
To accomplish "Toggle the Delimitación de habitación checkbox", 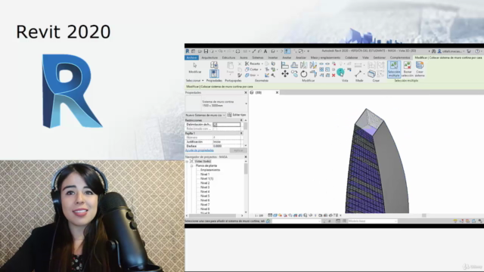I will pyautogui.click(x=215, y=125).
